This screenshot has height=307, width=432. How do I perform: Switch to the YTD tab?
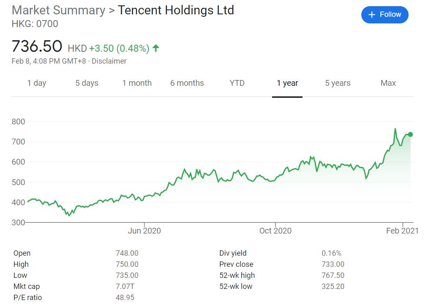pyautogui.click(x=237, y=83)
